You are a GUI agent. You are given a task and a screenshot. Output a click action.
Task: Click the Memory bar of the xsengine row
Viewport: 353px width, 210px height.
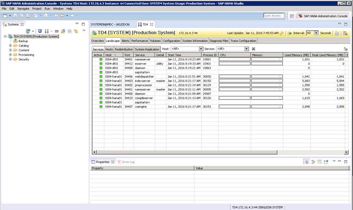[267, 107]
